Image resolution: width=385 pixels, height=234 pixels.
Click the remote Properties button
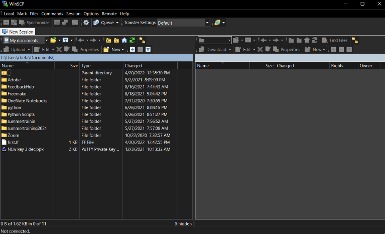click(287, 50)
